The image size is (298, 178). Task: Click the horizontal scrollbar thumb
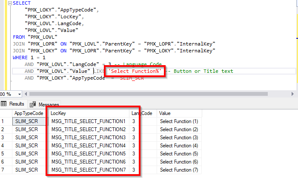coord(149,94)
